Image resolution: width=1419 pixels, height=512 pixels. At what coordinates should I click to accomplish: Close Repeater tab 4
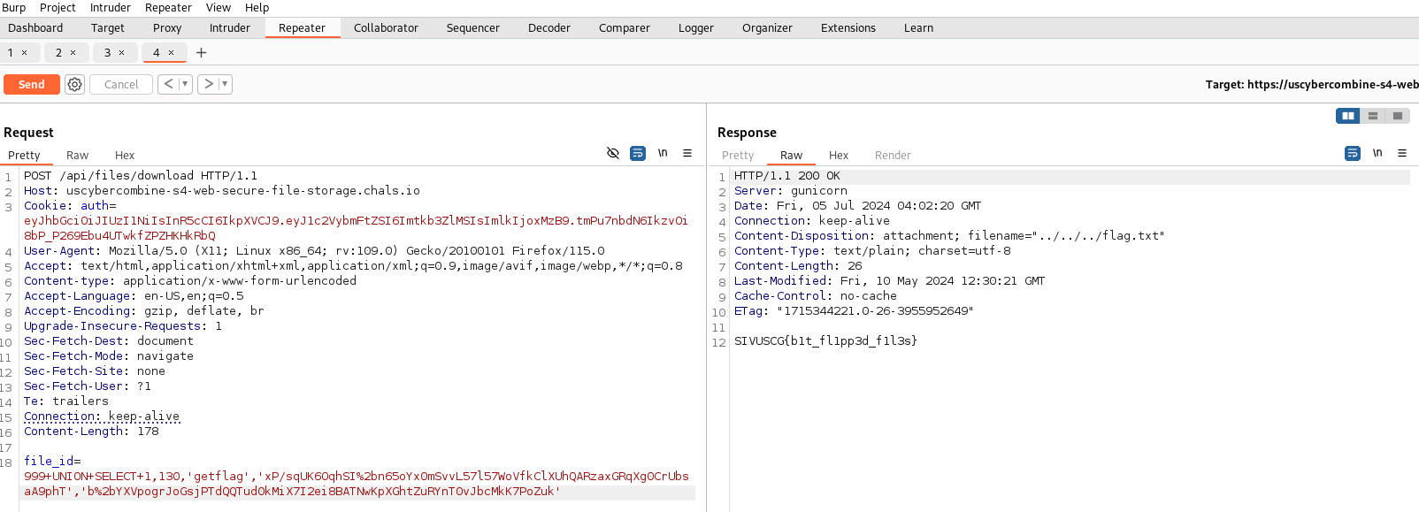[x=172, y=53]
